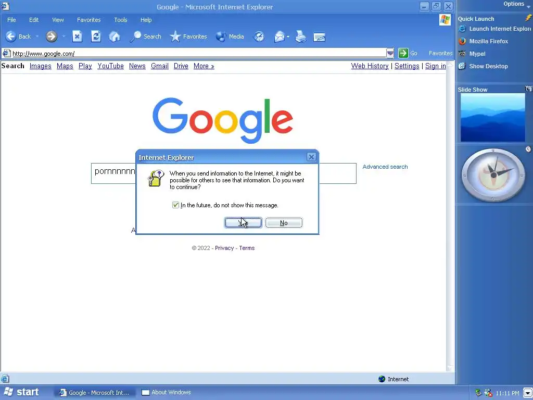Image resolution: width=533 pixels, height=400 pixels.
Task: Click the Forward arrow toolbar icon
Action: pos(52,36)
